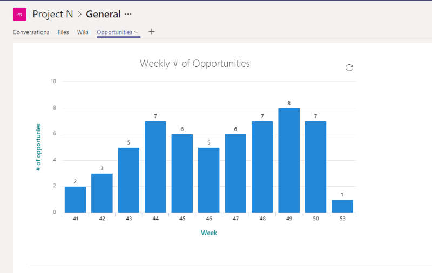Screen dimensions: 432x273
Task: Select the week 50 bar
Action: tap(315, 167)
